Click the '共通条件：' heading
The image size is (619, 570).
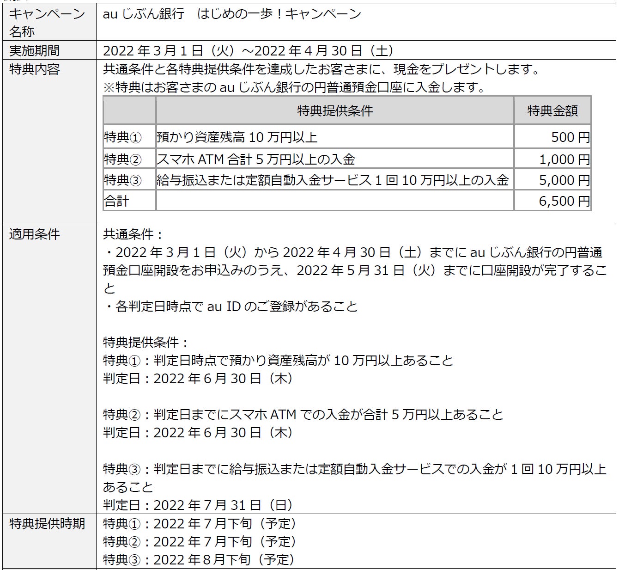click(133, 234)
